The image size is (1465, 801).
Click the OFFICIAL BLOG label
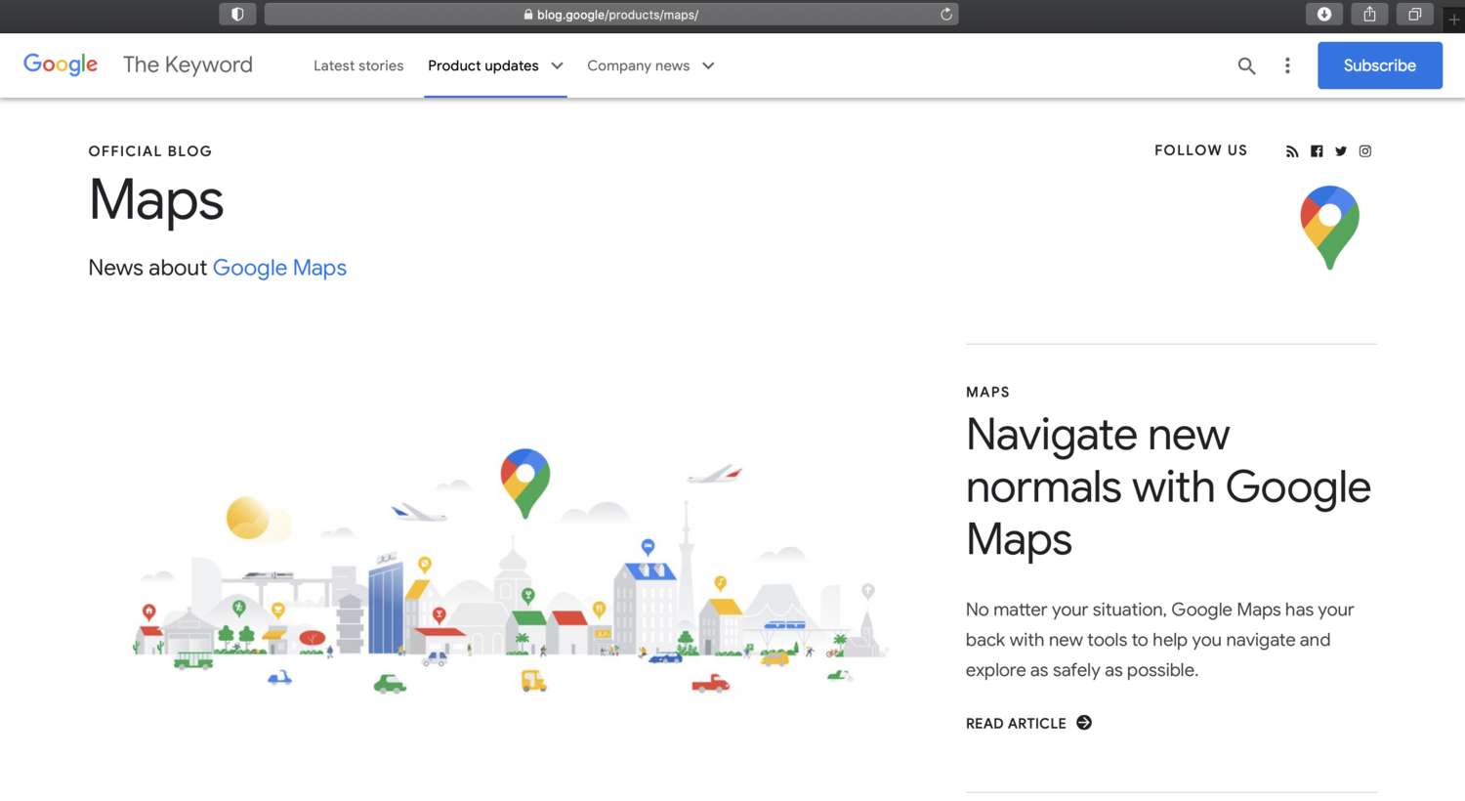pyautogui.click(x=150, y=151)
